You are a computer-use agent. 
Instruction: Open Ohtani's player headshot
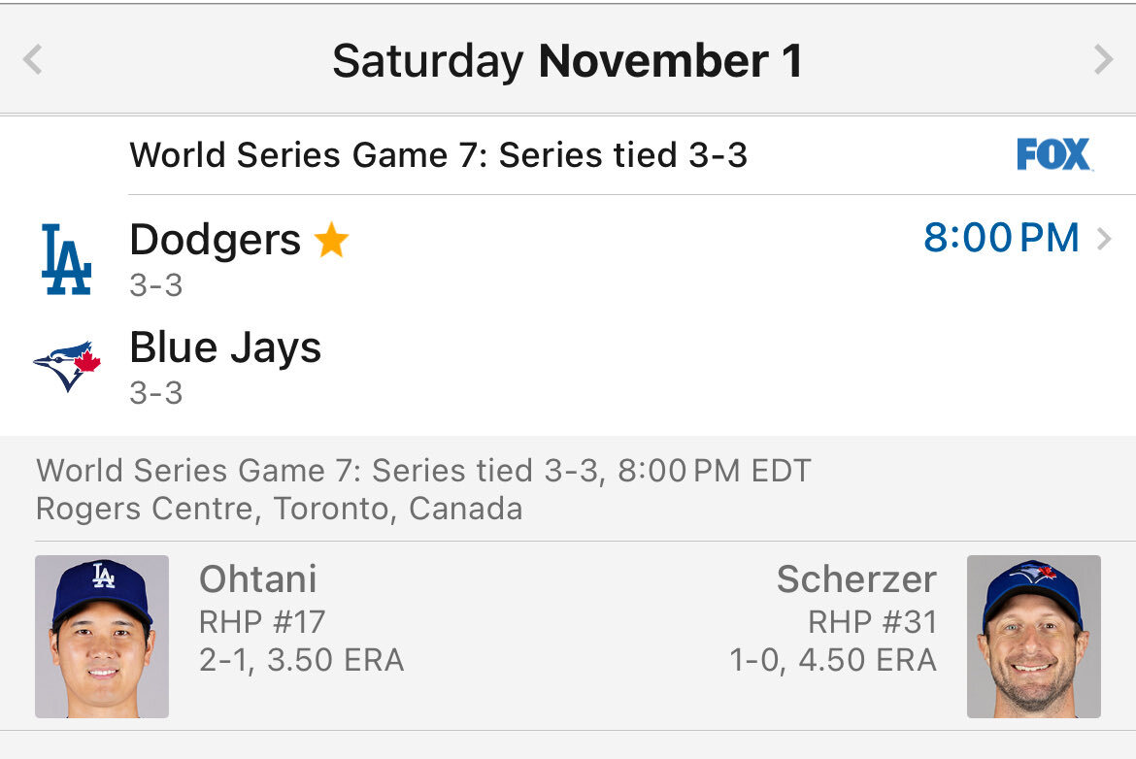[102, 637]
